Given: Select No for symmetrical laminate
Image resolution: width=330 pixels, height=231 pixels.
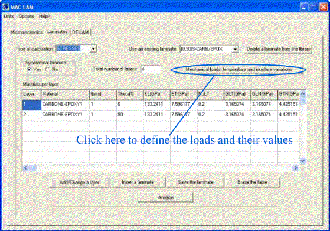Looking at the screenshot, I should [48, 69].
